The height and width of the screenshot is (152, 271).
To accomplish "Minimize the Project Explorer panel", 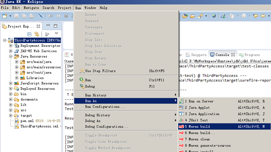I will coord(48,26).
